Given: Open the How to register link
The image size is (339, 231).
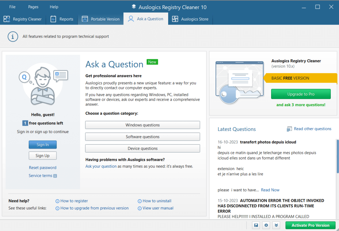Looking at the screenshot, I should point(74,201).
